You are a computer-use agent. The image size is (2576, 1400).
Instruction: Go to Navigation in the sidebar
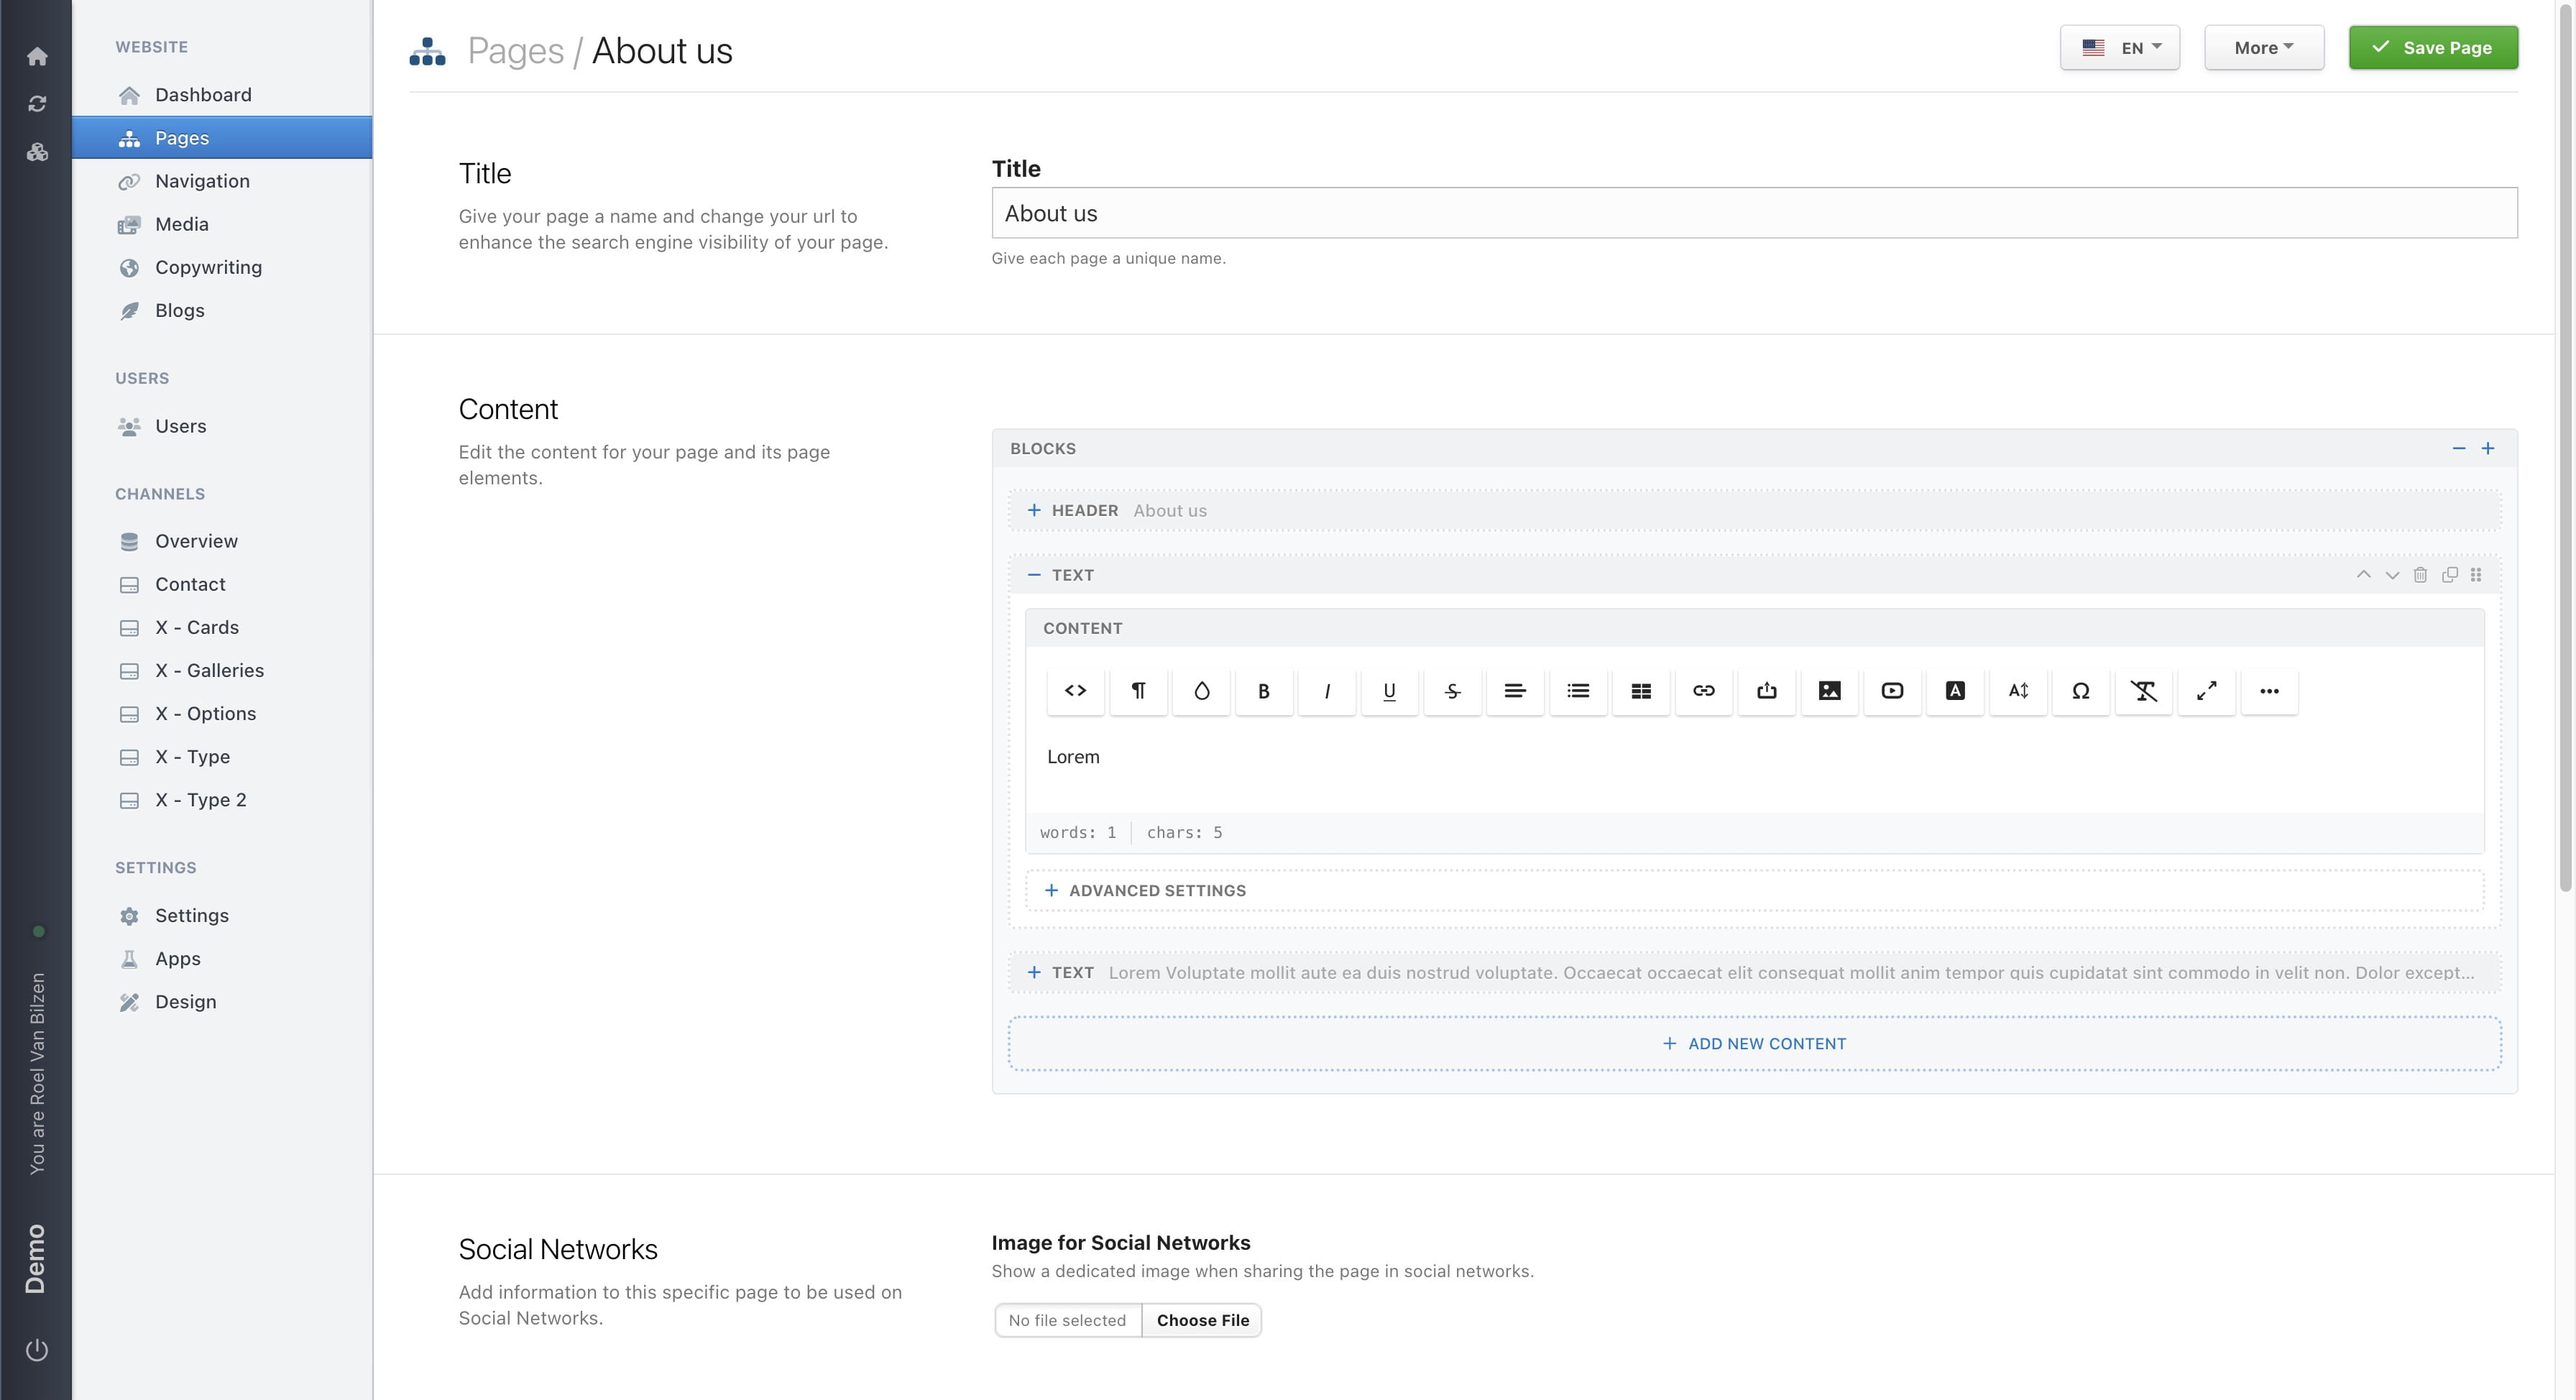tap(202, 181)
